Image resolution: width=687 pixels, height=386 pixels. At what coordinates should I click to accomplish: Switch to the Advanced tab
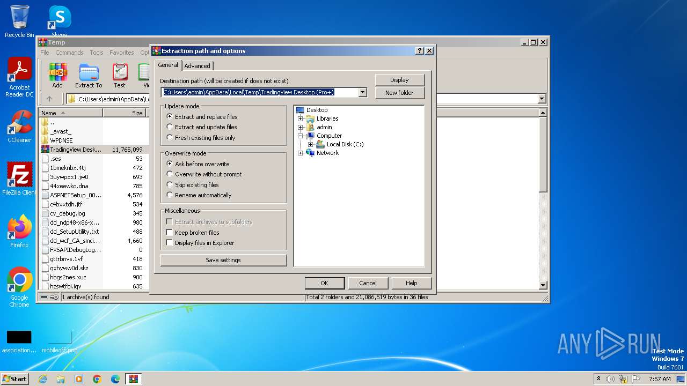tap(198, 66)
